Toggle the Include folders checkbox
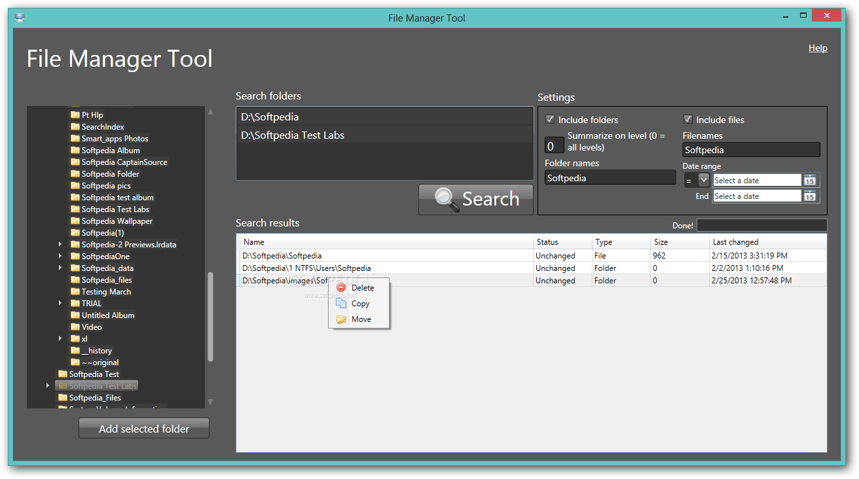859x479 pixels. pos(550,120)
